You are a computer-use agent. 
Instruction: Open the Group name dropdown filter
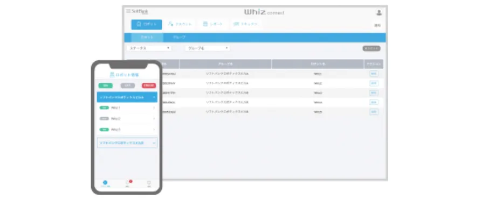coord(208,48)
